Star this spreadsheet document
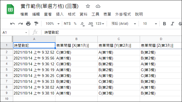The height and width of the screenshot is (102, 182). coord(88,6)
